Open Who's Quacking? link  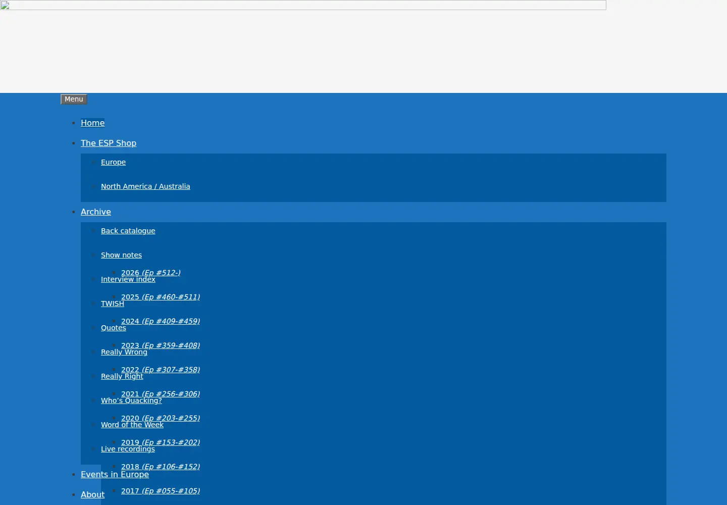click(131, 400)
